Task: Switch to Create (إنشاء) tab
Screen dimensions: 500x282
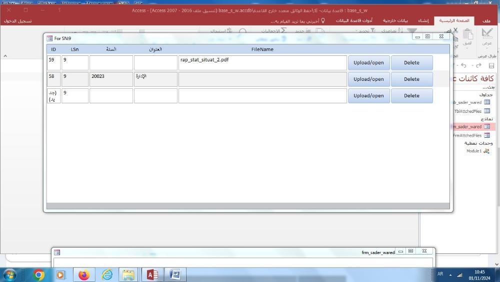Action: (x=423, y=20)
